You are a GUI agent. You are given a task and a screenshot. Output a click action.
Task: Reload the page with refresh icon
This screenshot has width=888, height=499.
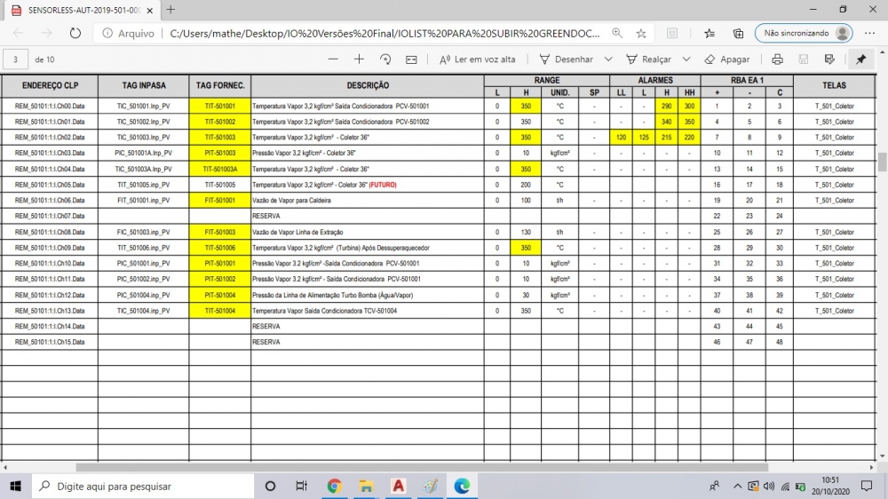click(75, 33)
